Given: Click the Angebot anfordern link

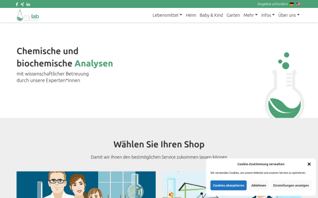Looking at the screenshot, I should click(x=272, y=4).
